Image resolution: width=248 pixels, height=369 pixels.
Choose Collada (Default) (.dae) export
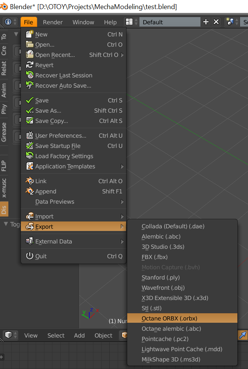(x=182, y=226)
